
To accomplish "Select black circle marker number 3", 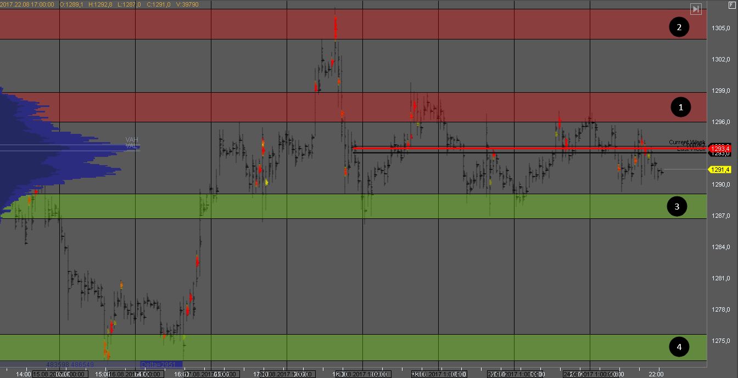I will tap(677, 206).
